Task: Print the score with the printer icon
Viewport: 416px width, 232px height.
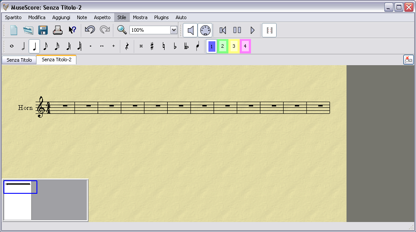Action: 57,30
